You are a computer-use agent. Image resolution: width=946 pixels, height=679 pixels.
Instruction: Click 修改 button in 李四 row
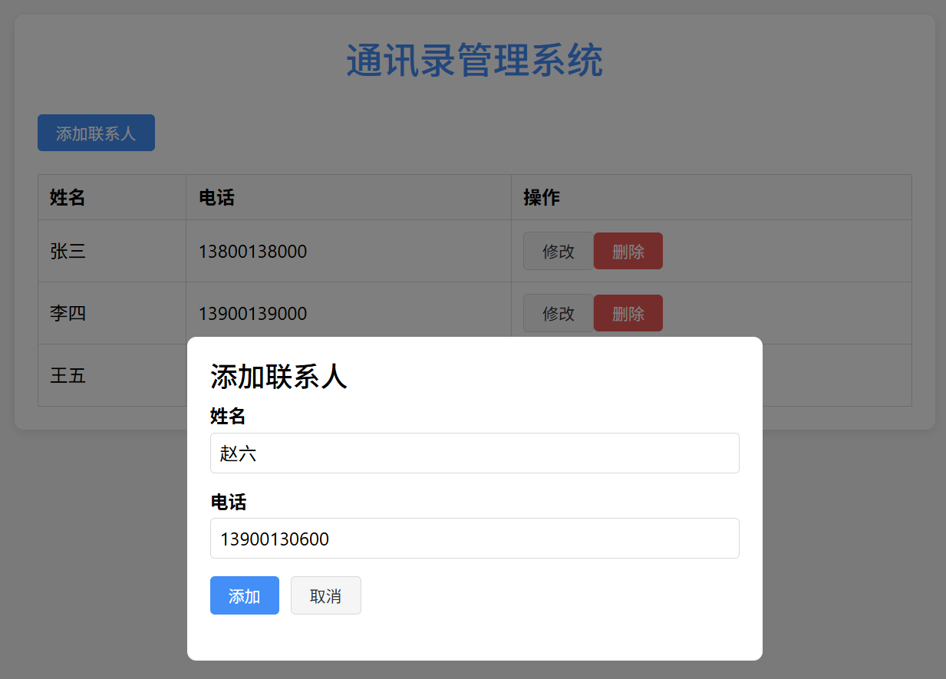tap(559, 313)
